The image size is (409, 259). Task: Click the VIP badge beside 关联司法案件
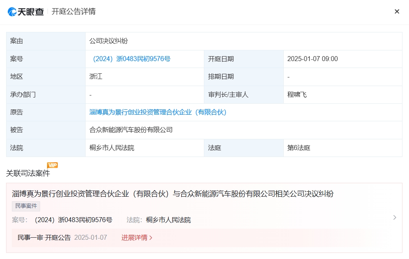pyautogui.click(x=52, y=165)
